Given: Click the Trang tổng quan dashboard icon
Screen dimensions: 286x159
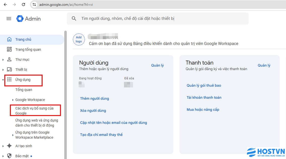Looking at the screenshot, I should click(9, 49).
